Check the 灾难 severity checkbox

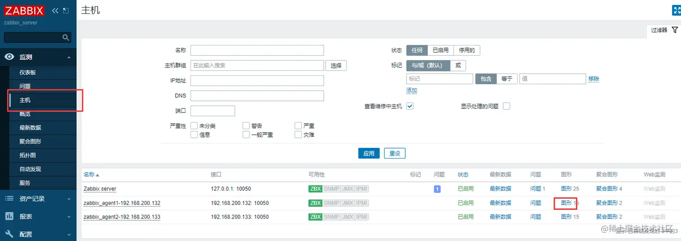[298, 134]
